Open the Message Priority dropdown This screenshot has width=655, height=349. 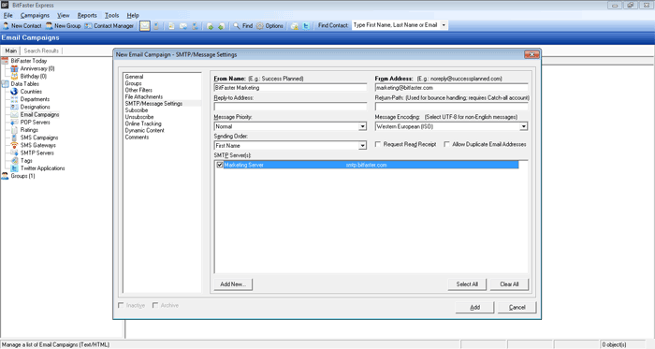(362, 126)
